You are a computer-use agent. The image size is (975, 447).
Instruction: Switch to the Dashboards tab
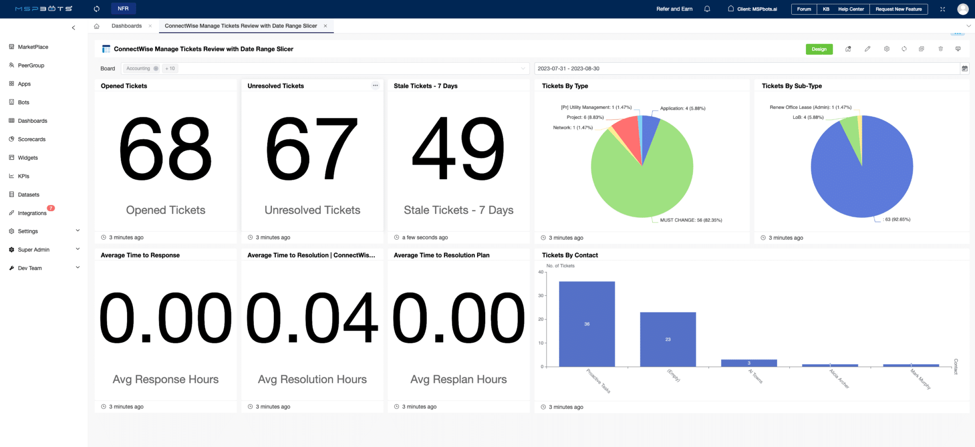click(x=127, y=26)
